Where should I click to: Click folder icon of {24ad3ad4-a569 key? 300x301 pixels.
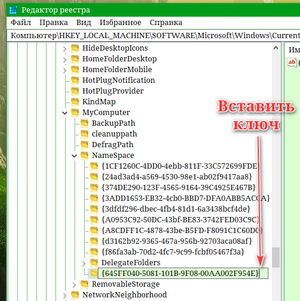pos(94,177)
